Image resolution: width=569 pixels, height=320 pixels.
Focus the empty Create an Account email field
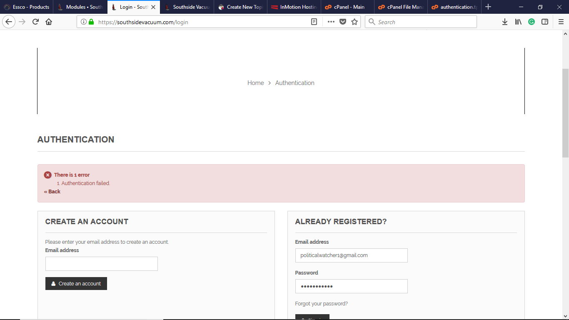point(102,264)
